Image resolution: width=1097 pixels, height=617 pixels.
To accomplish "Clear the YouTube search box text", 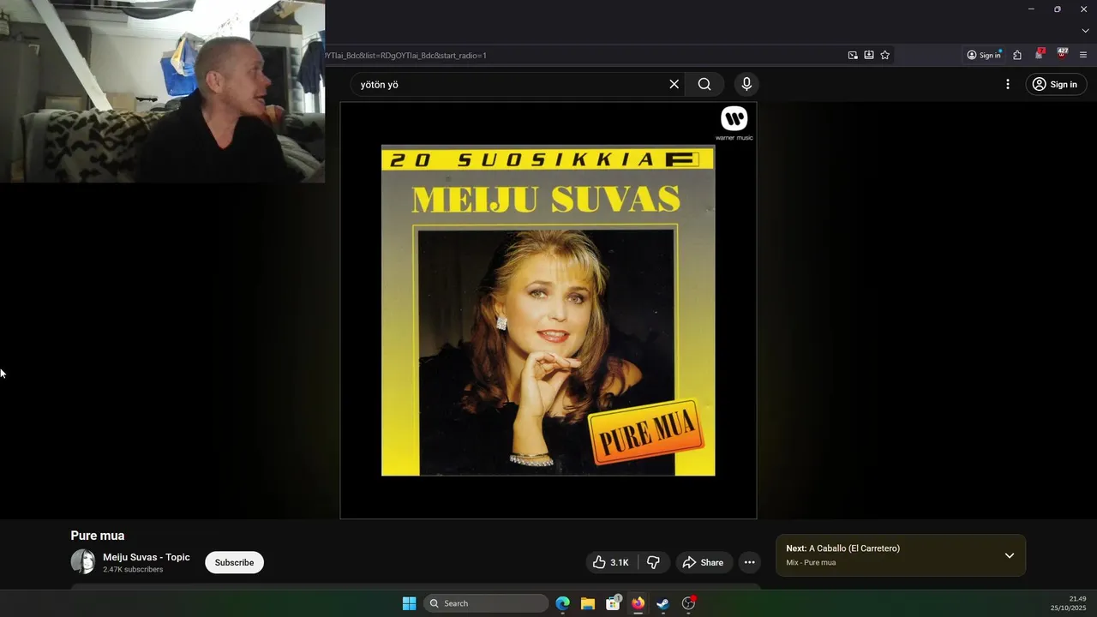I will [674, 84].
